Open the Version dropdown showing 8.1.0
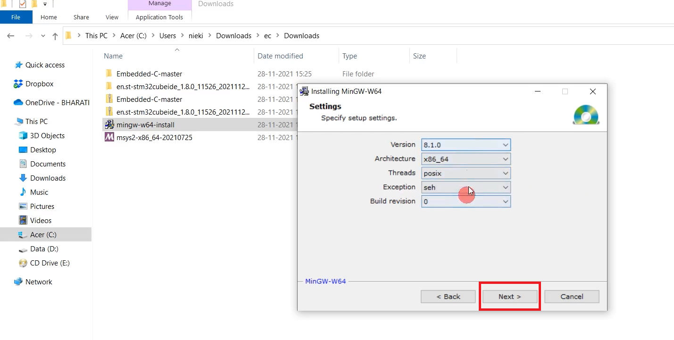 (466, 145)
